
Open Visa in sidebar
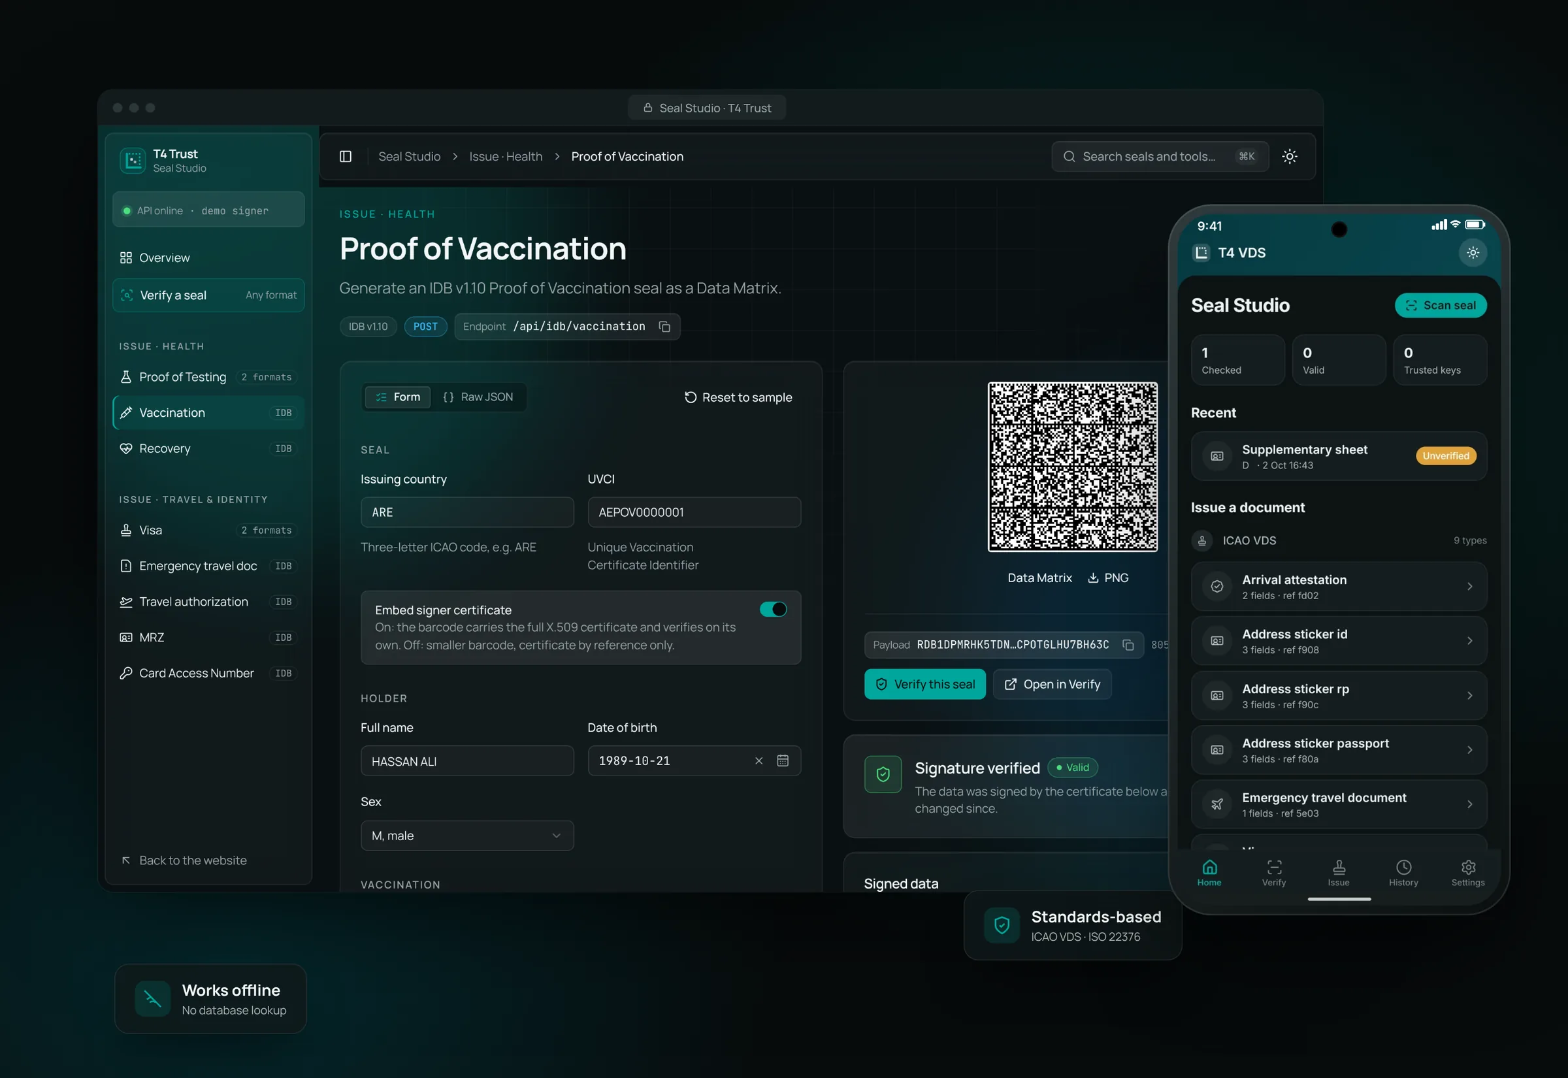[208, 531]
